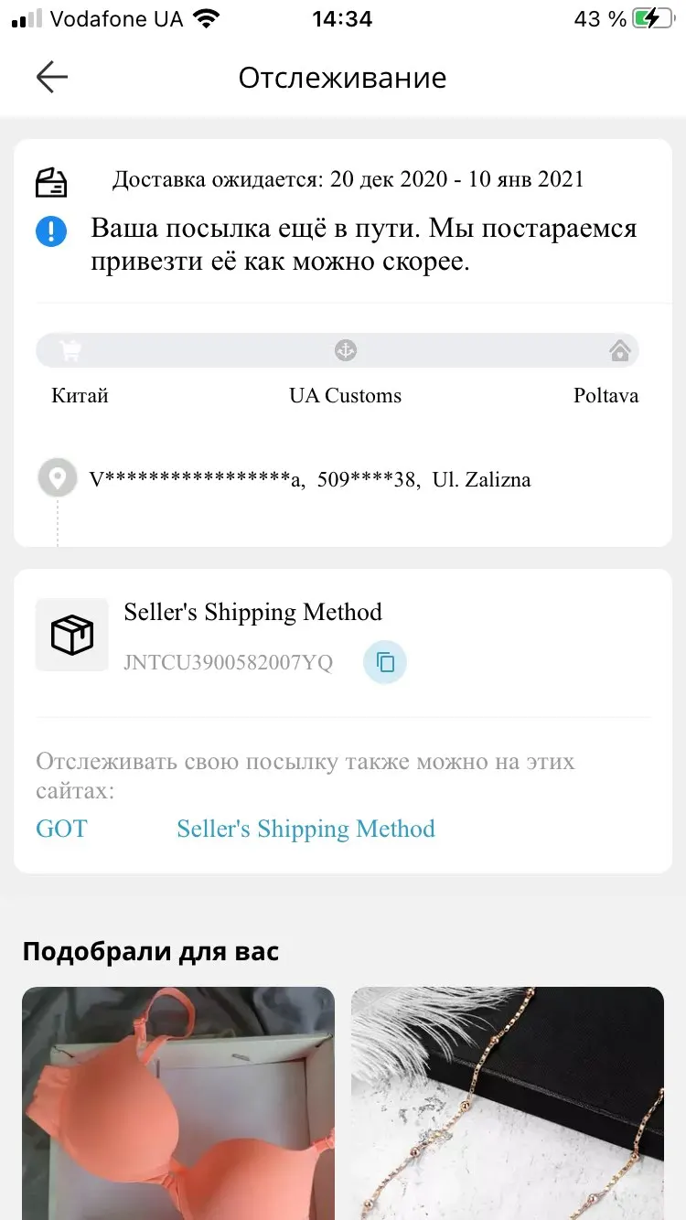The width and height of the screenshot is (686, 1220).
Task: Tap the expected delivery date text
Action: click(x=348, y=179)
